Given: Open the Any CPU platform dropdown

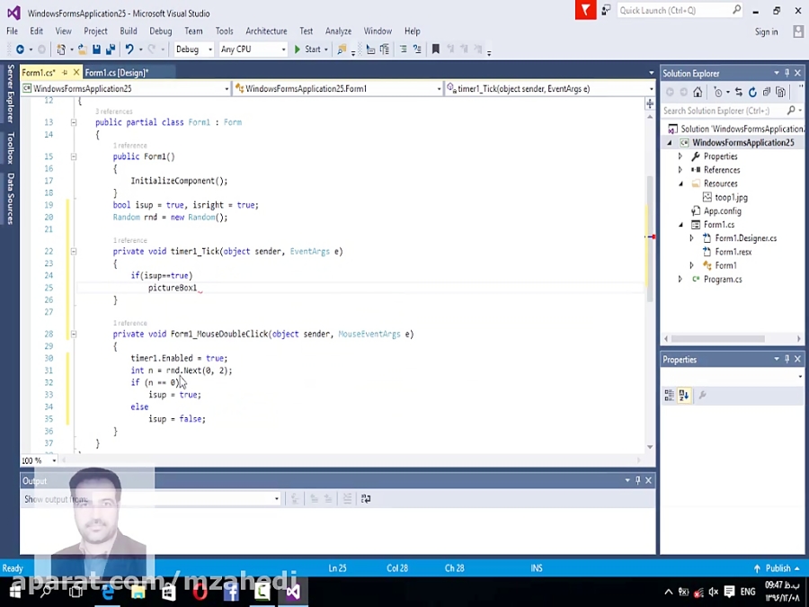Looking at the screenshot, I should point(253,49).
